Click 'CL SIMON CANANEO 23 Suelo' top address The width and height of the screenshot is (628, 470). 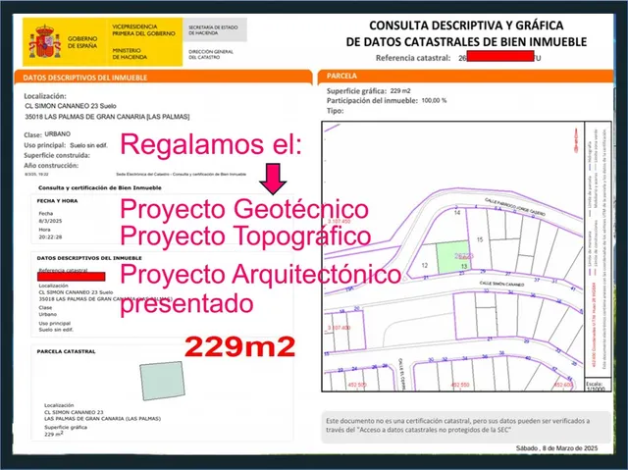click(x=71, y=106)
